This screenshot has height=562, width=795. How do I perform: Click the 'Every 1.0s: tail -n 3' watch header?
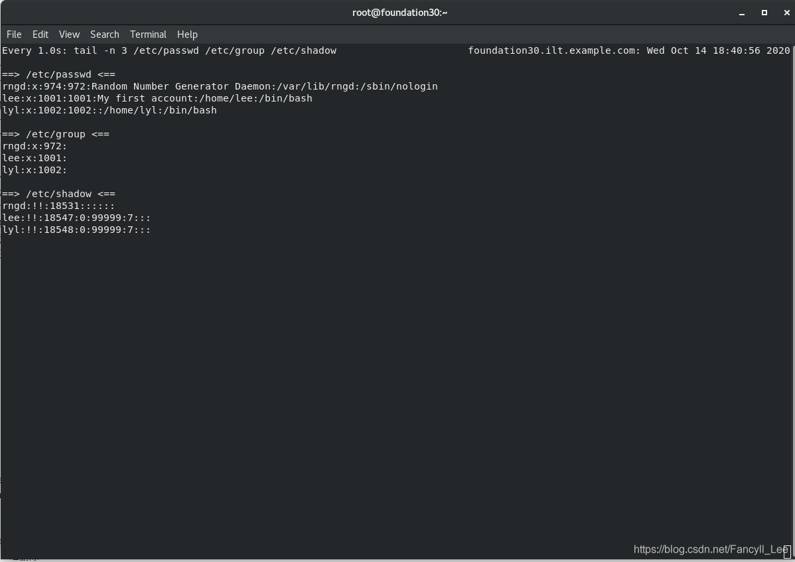(169, 50)
